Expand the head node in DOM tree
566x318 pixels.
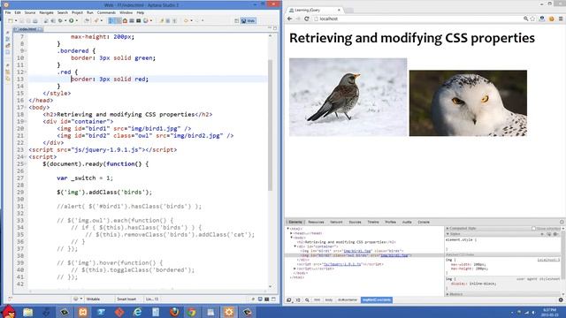pos(291,233)
